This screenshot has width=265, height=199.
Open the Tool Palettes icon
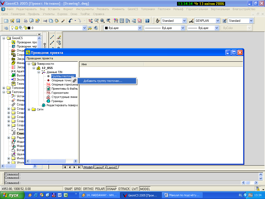[x=128, y=21]
